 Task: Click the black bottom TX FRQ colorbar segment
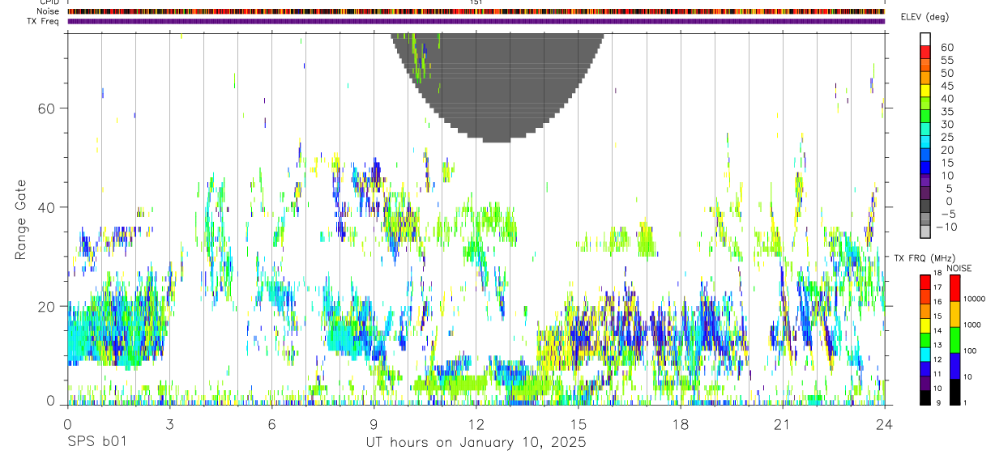click(x=925, y=397)
